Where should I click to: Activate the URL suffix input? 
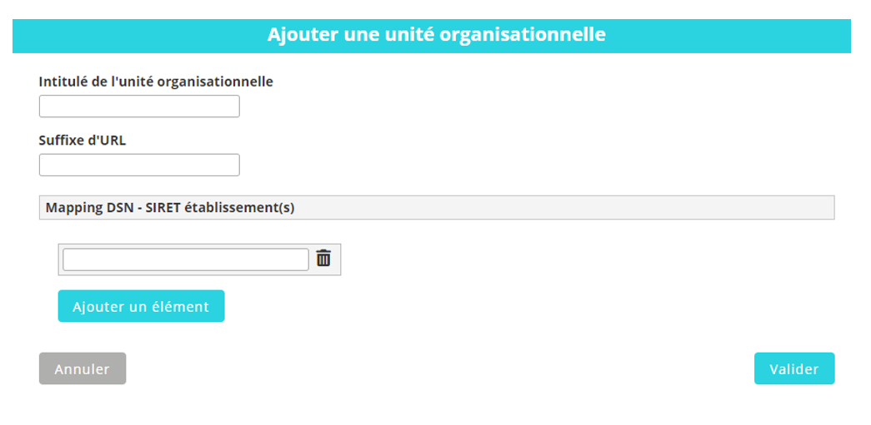coord(139,165)
